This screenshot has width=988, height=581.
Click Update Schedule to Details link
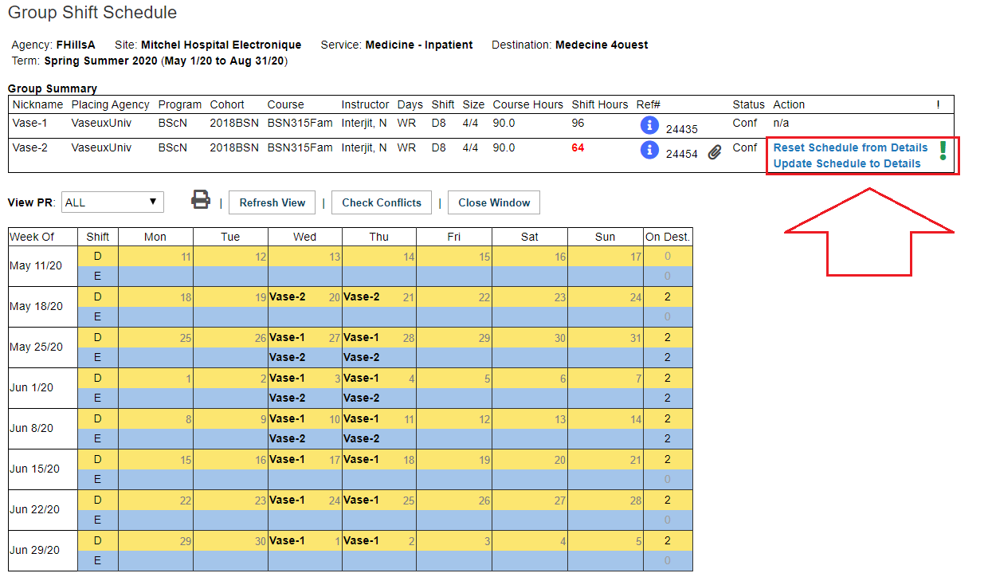(847, 163)
